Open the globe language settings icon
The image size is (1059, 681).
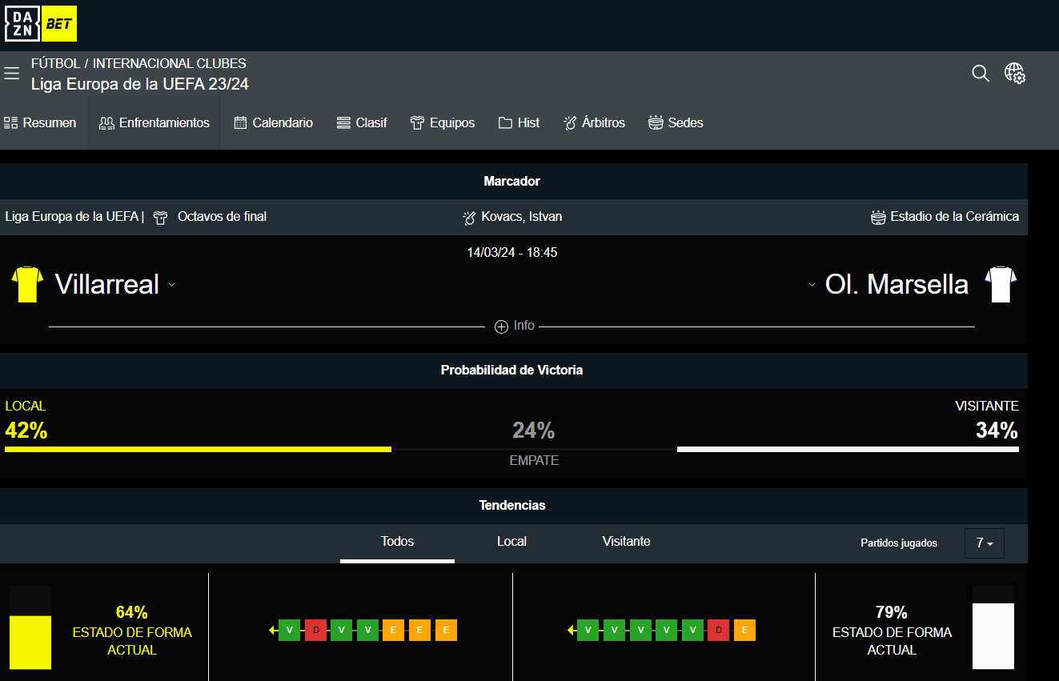(1015, 74)
